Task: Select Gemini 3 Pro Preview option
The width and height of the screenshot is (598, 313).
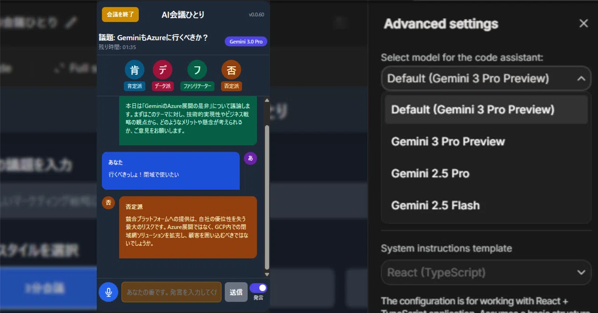Action: [x=486, y=142]
